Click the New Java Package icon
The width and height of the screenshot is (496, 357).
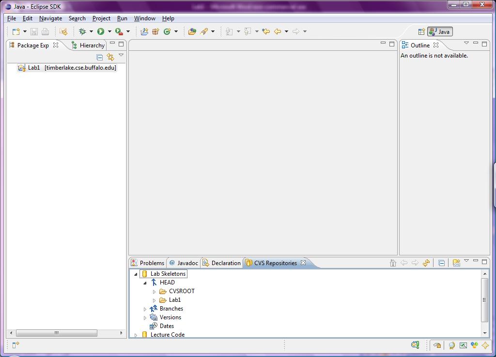click(x=155, y=31)
